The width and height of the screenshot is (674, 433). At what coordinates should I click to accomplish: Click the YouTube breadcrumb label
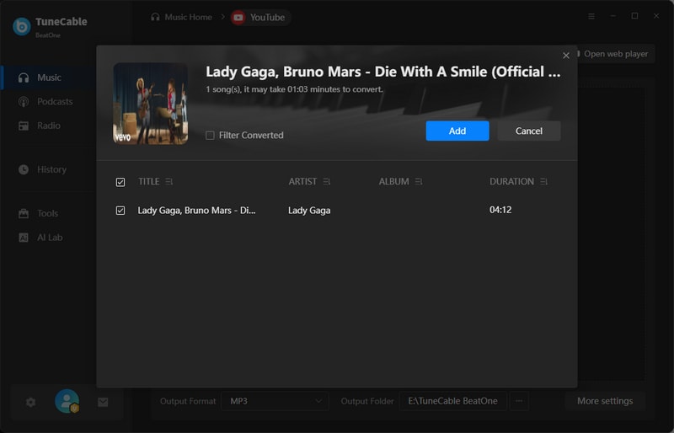[267, 17]
